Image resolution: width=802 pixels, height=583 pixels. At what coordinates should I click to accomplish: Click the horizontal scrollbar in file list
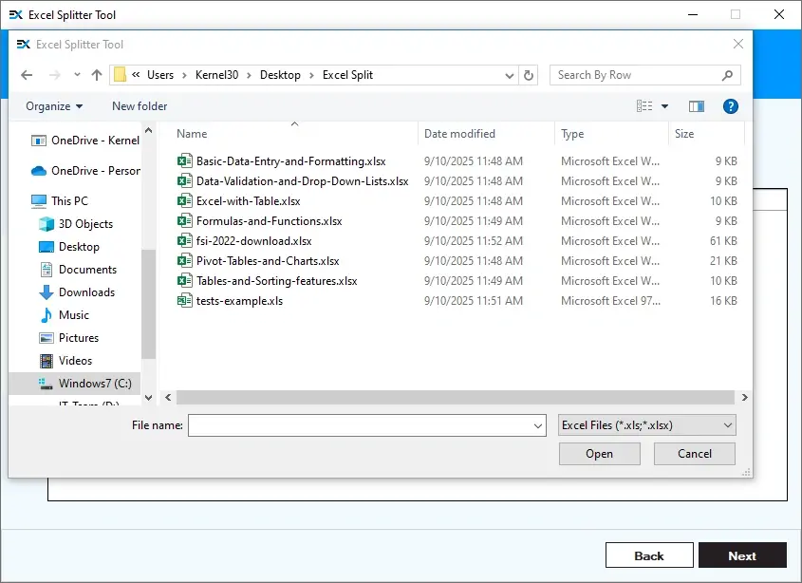pyautogui.click(x=456, y=398)
